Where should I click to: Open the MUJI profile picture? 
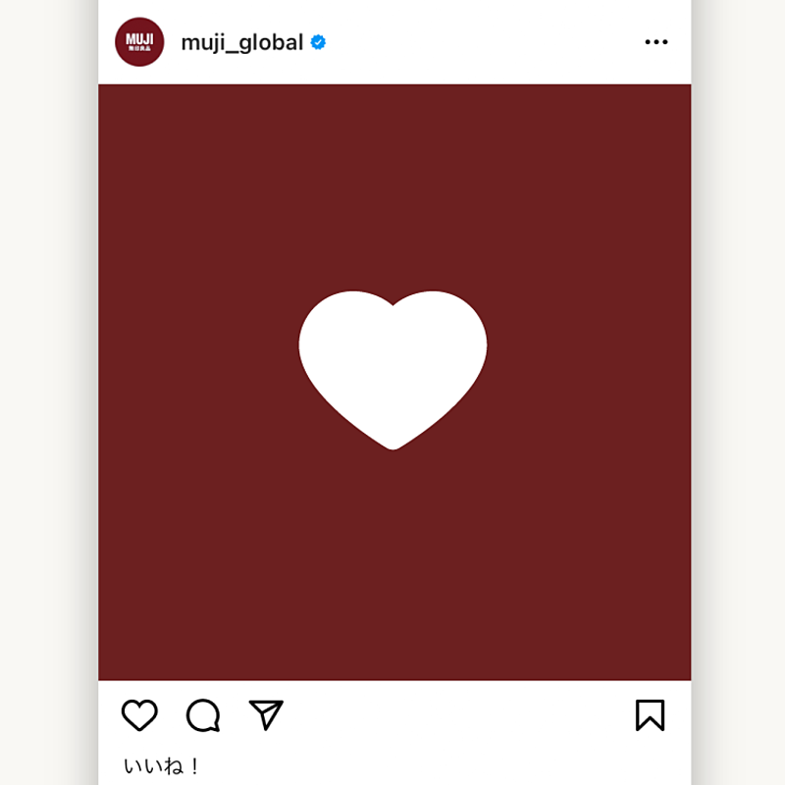[x=139, y=42]
